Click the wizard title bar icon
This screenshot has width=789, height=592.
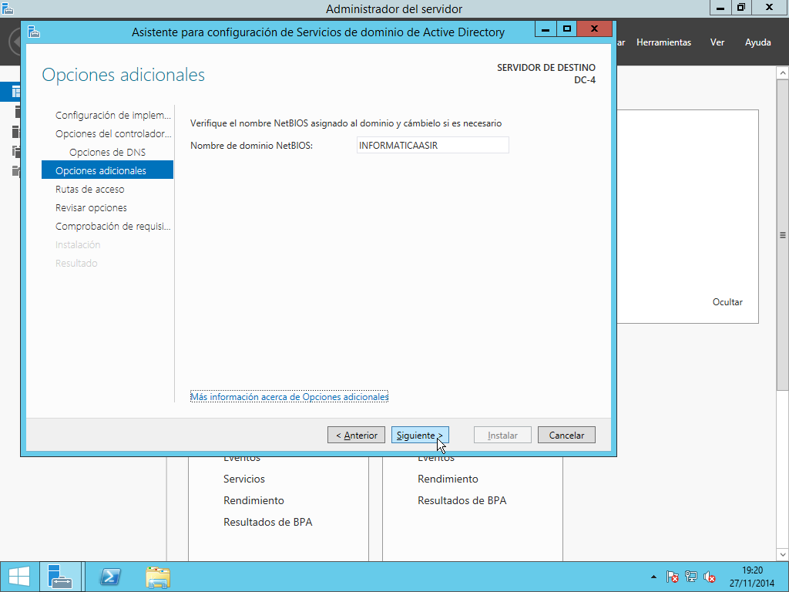click(x=34, y=32)
